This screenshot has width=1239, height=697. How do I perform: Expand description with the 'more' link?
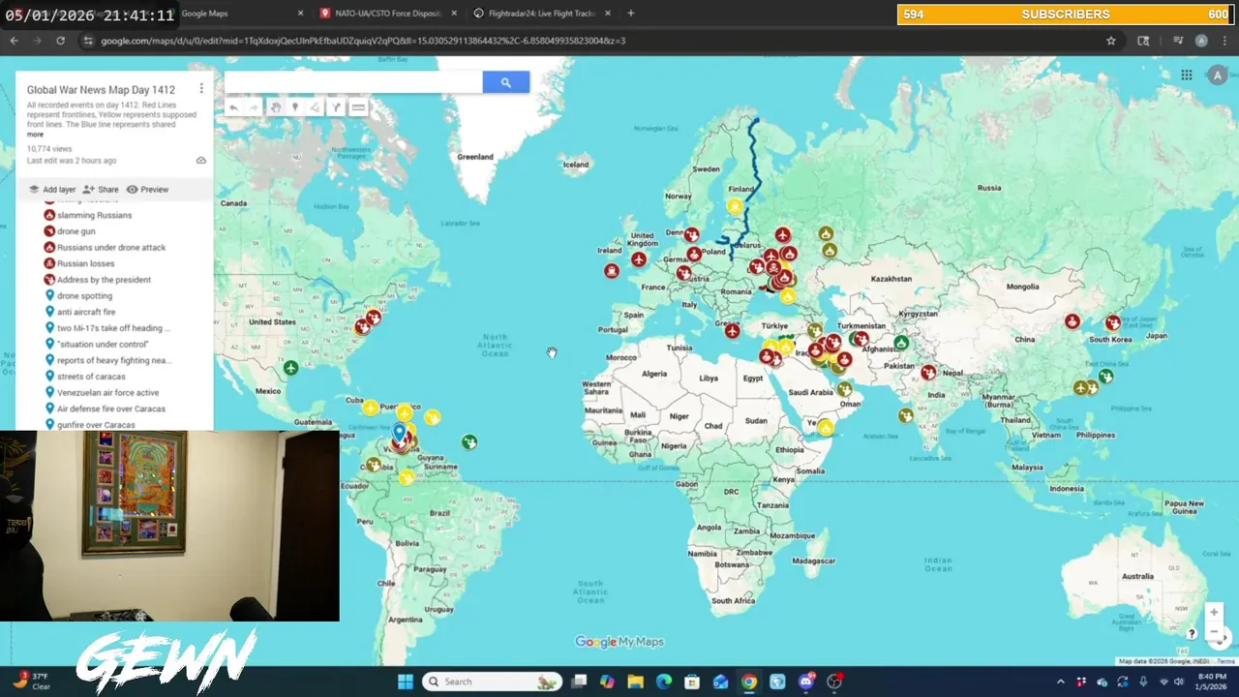(35, 135)
